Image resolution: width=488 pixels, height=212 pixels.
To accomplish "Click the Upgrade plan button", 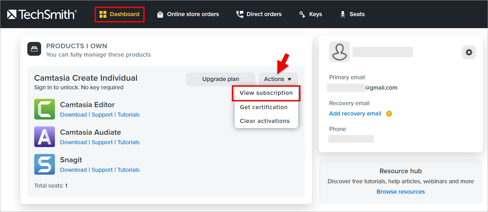I will [x=221, y=79].
